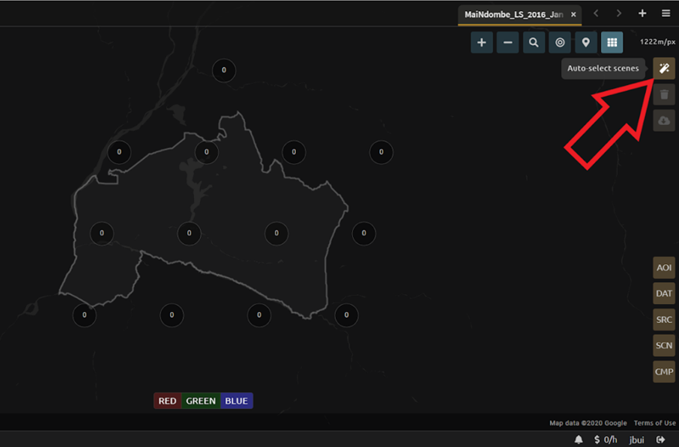Open the hamburger menu at top right
Screen dimensions: 679x447
click(x=666, y=14)
